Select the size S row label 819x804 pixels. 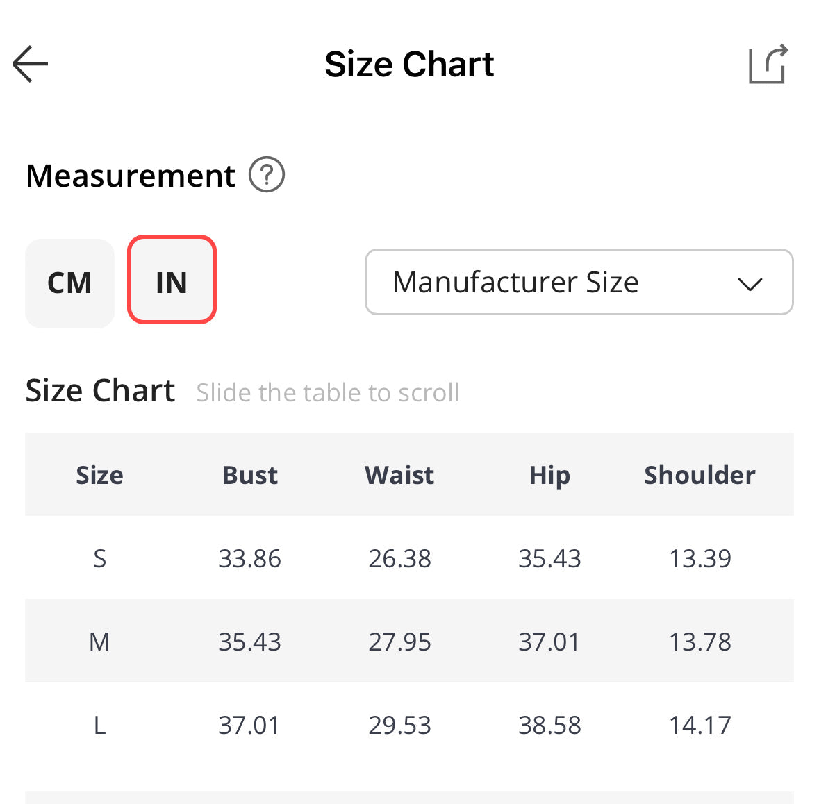99,558
